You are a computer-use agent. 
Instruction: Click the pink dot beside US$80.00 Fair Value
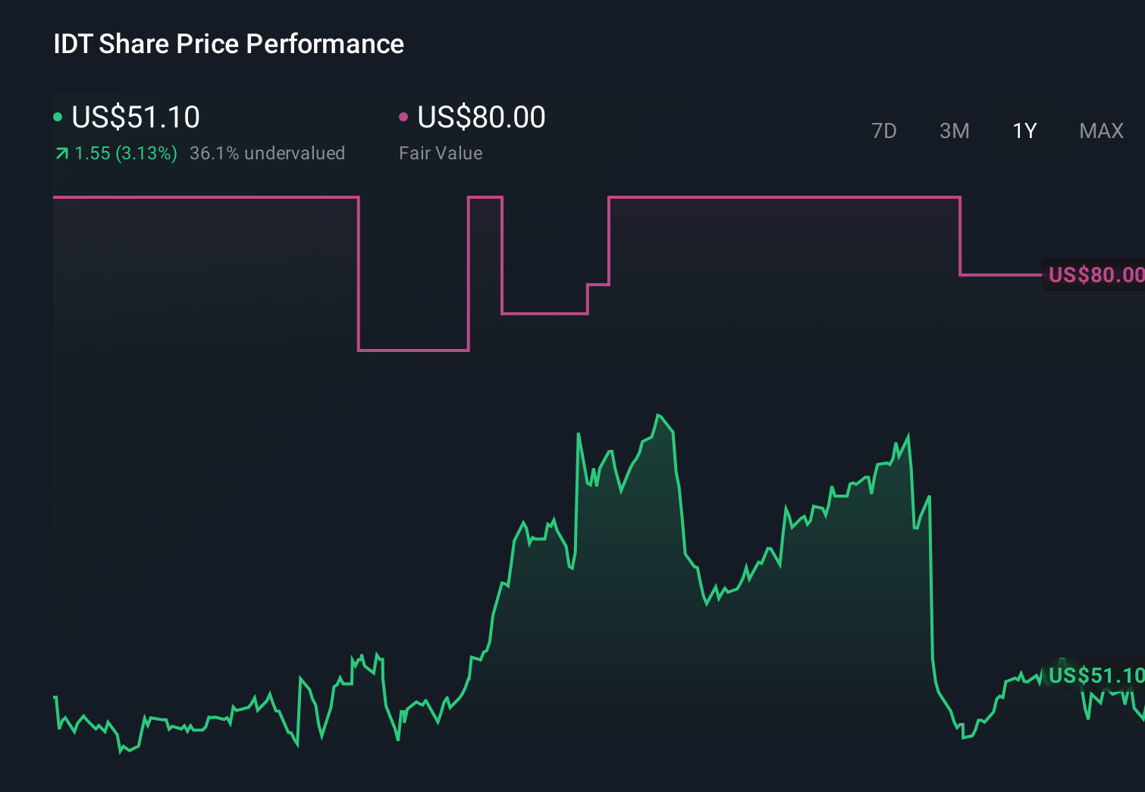[404, 117]
